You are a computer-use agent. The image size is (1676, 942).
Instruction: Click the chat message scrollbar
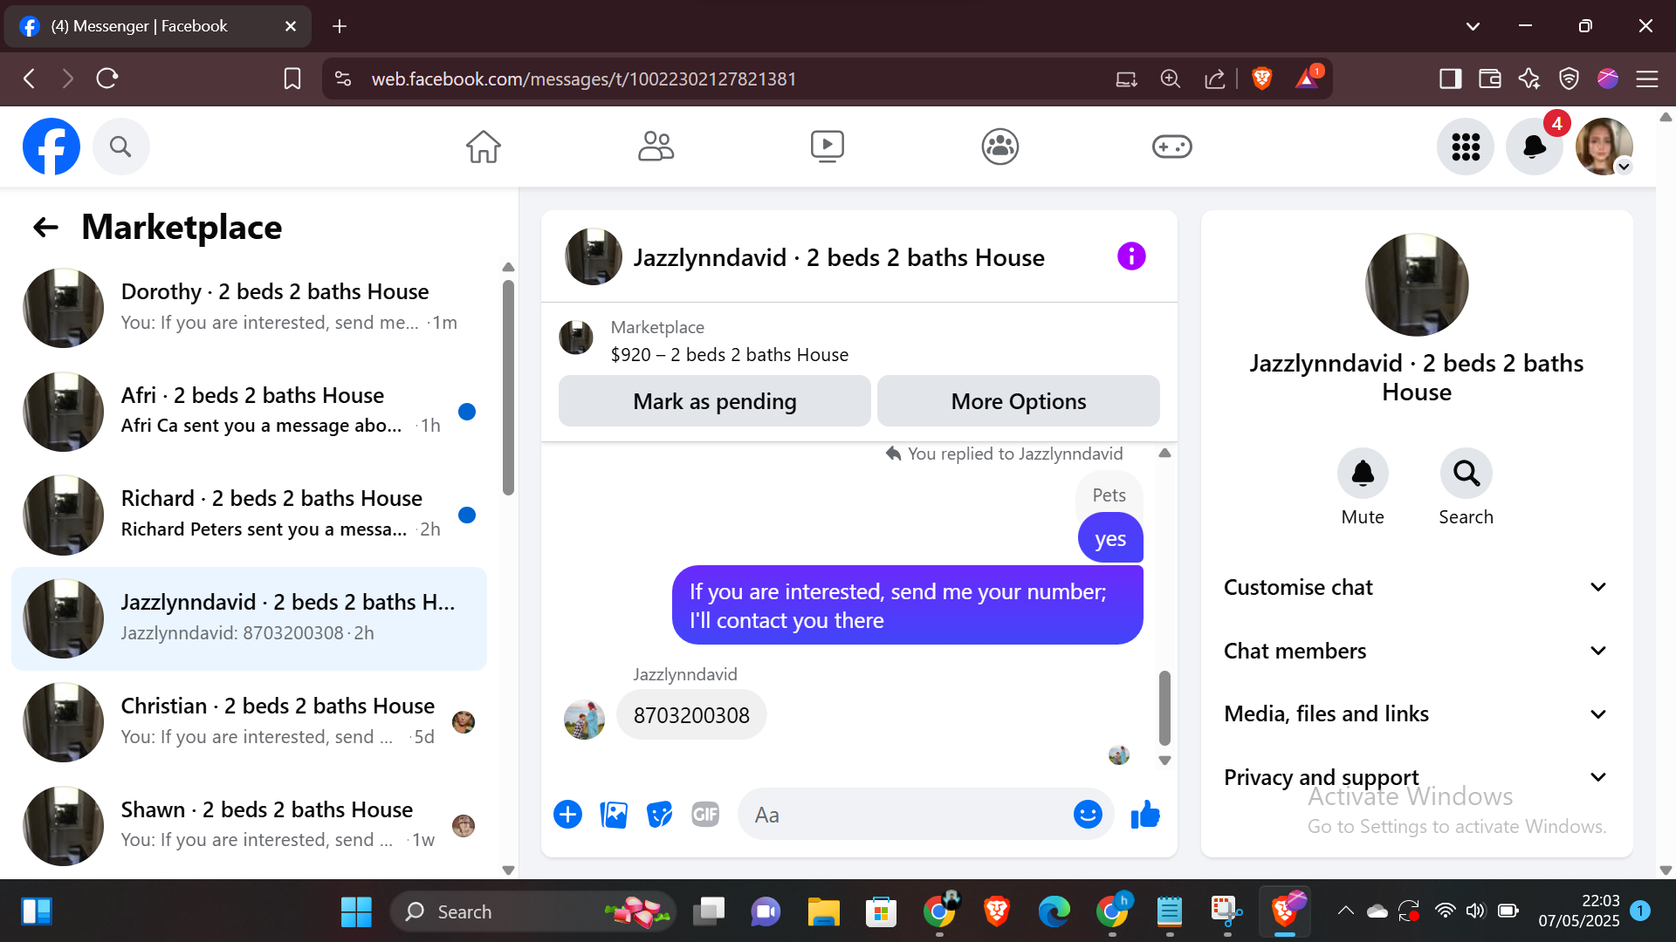point(1164,706)
